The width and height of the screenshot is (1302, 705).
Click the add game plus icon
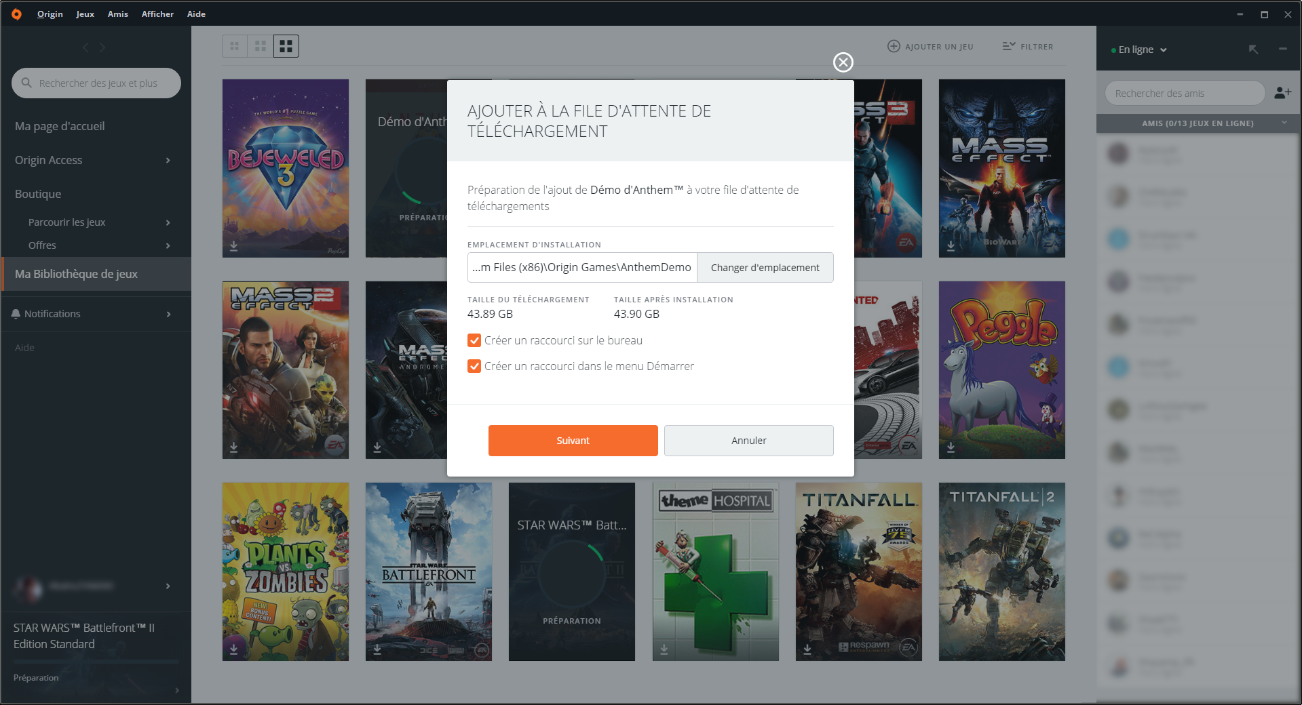[x=894, y=46]
